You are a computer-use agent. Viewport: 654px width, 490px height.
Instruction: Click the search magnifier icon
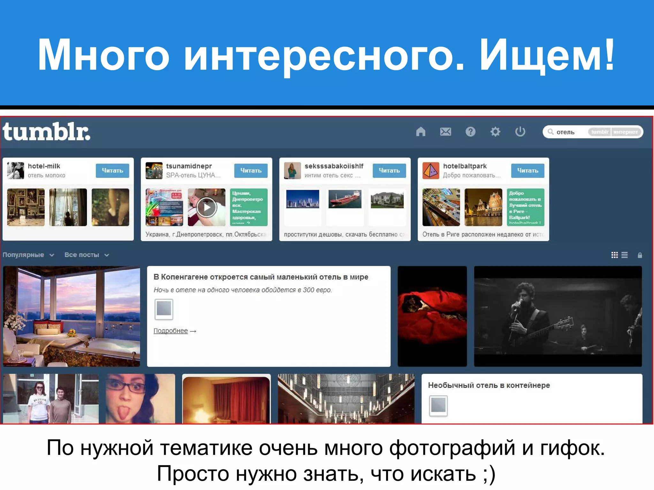tap(551, 132)
